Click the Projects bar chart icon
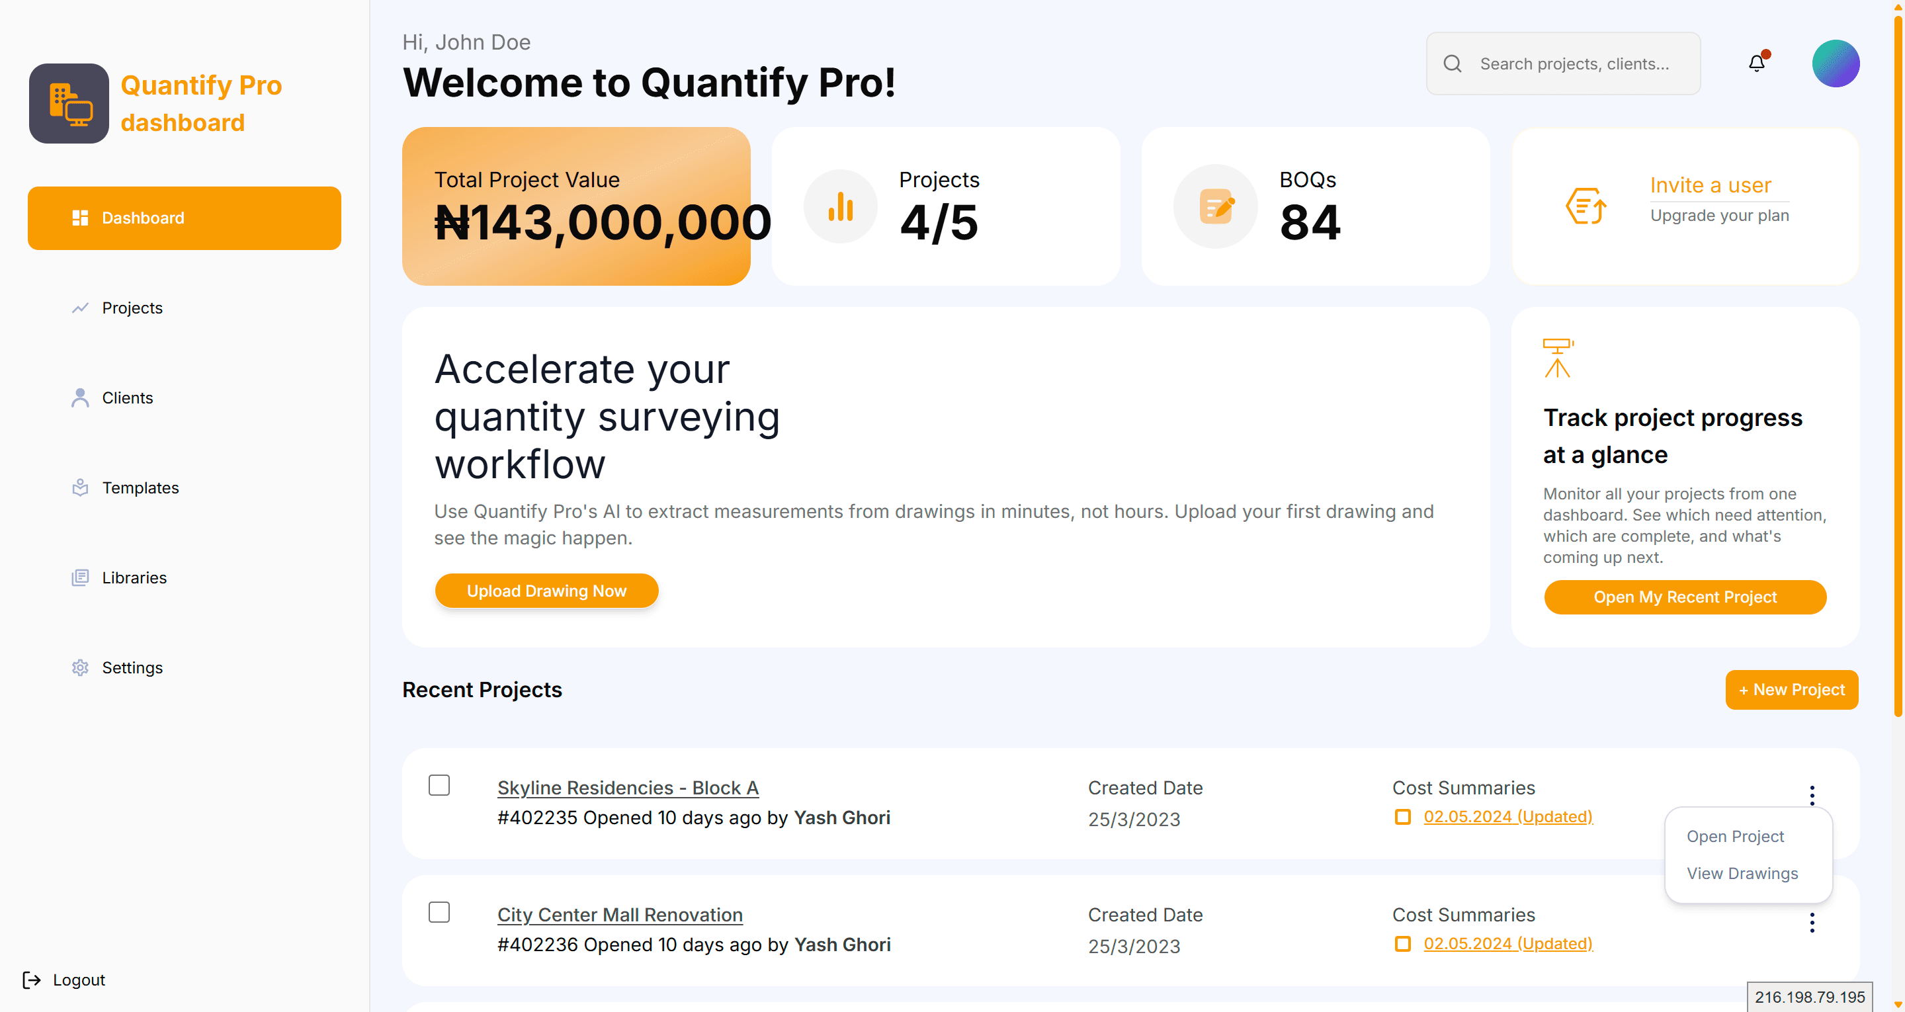 (840, 206)
